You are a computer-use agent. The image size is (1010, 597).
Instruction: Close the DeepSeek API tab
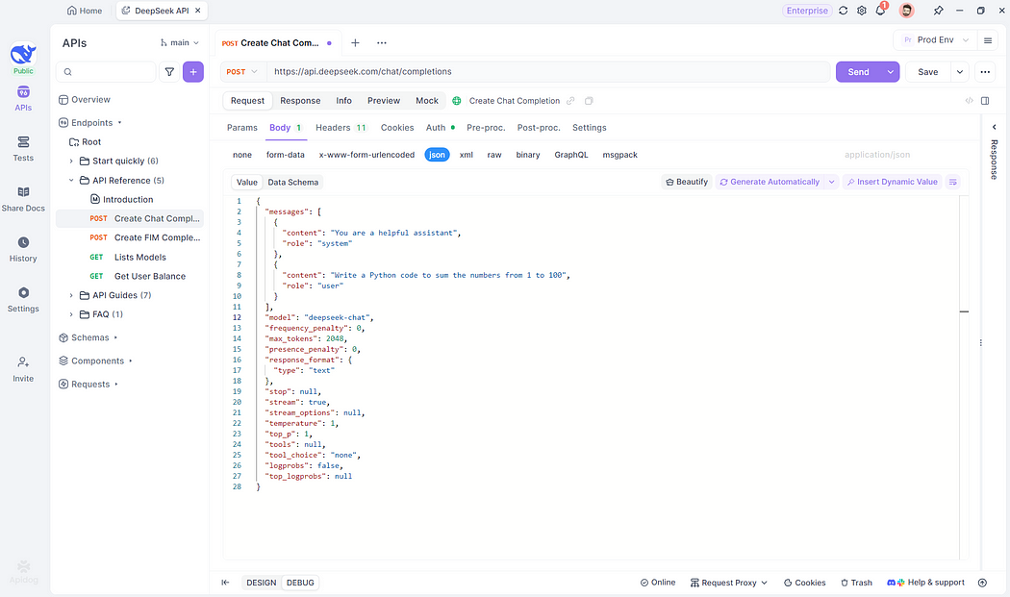tap(198, 11)
